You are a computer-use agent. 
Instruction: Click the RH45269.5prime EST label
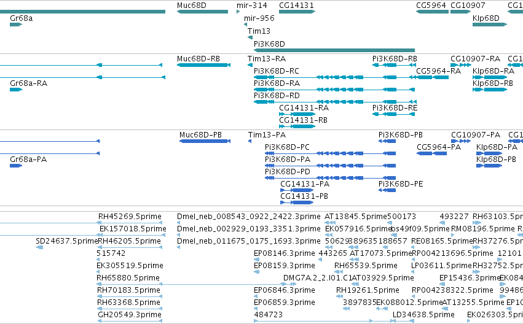click(130, 217)
